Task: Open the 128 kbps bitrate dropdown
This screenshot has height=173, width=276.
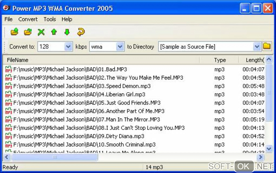Action: click(x=68, y=46)
